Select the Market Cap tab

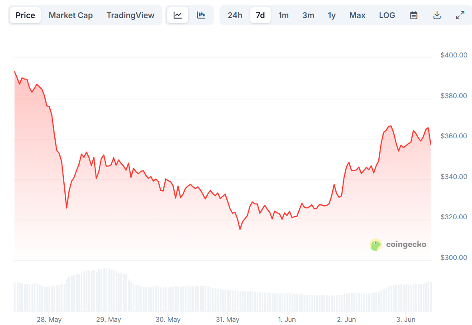point(71,15)
